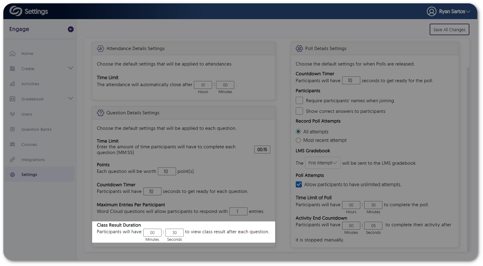Image resolution: width=483 pixels, height=266 pixels.
Task: Go to Gradebook in the sidebar
Action: (32, 99)
